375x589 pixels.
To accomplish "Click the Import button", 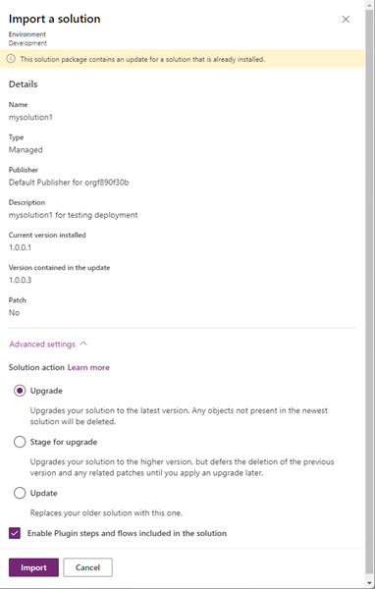I will pos(33,567).
